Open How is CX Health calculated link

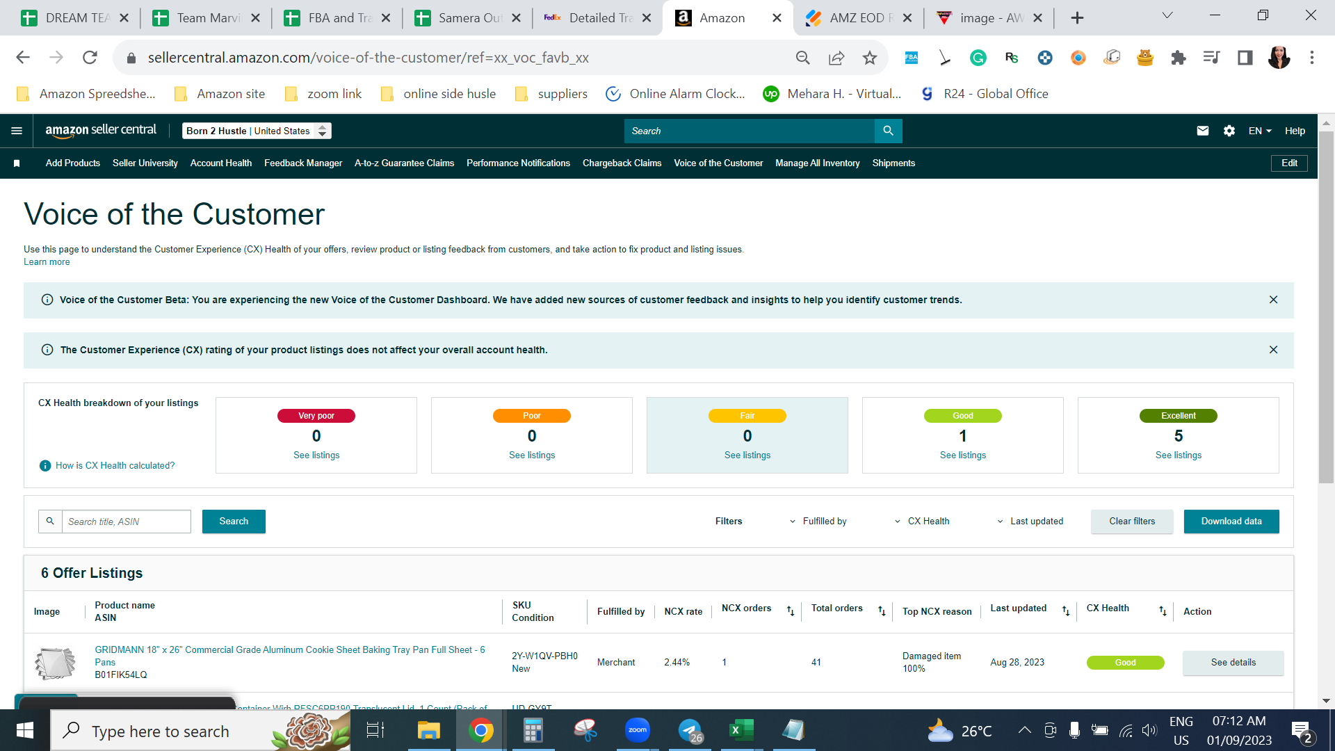(115, 466)
